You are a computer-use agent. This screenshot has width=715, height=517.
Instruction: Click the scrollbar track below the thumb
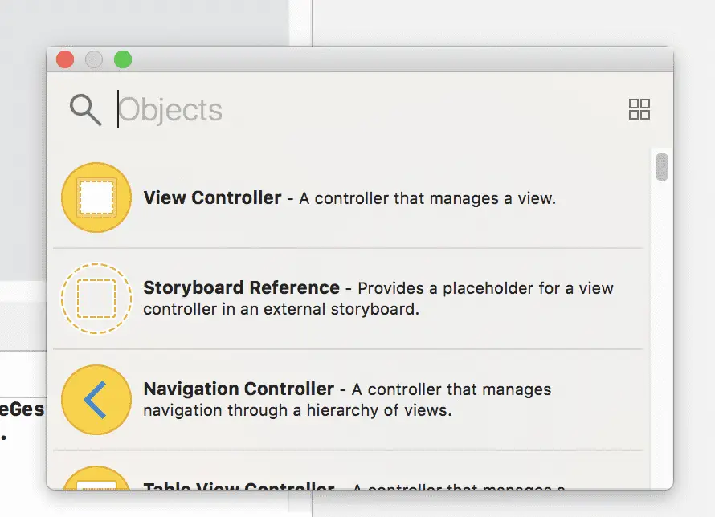(x=662, y=335)
